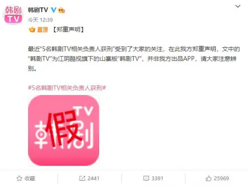Image resolution: width=250 pixels, height=186 pixels.
Task: Click the orange 置顶 pinned crown icon
Action: [32, 30]
